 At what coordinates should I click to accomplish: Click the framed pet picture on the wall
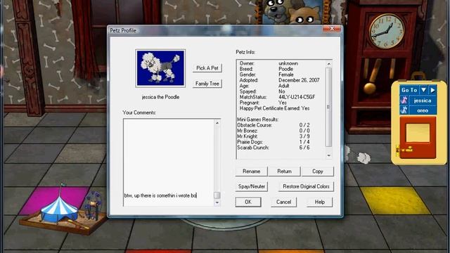click(292, 11)
